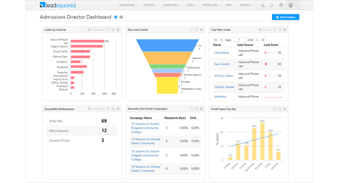Viewport: 339px width, 183px height.
Task: Click the Organic Search bar in chart
Action: [87, 46]
